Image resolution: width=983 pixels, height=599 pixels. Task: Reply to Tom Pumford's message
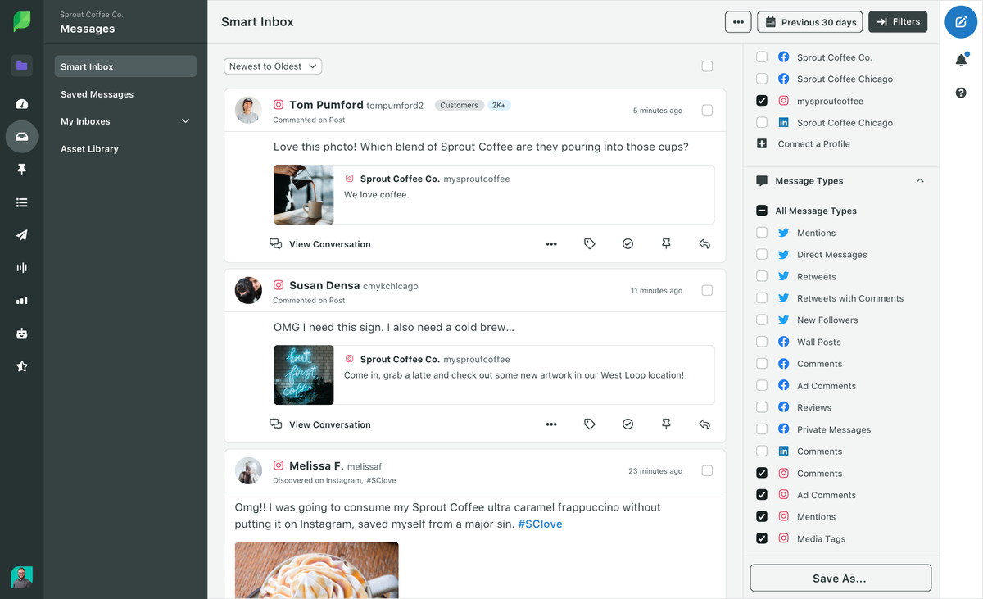(x=704, y=244)
